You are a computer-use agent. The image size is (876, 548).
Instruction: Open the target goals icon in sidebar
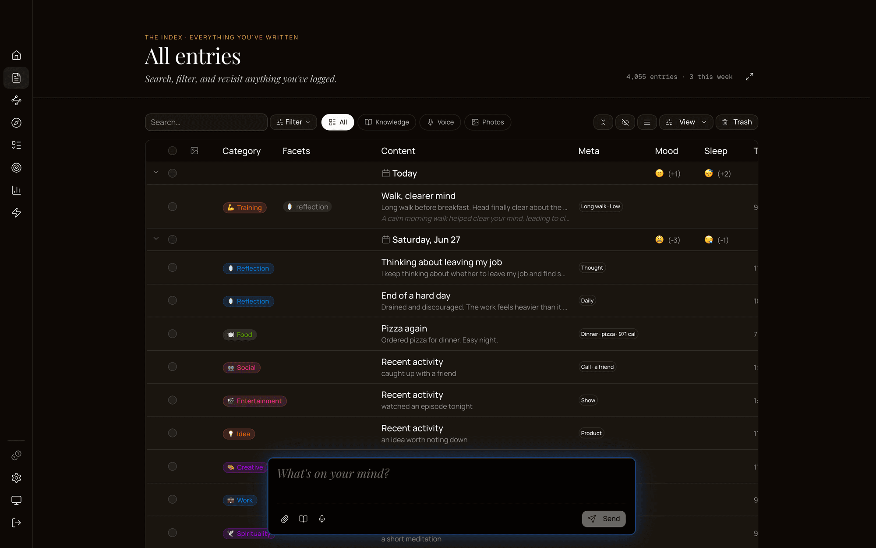tap(16, 167)
